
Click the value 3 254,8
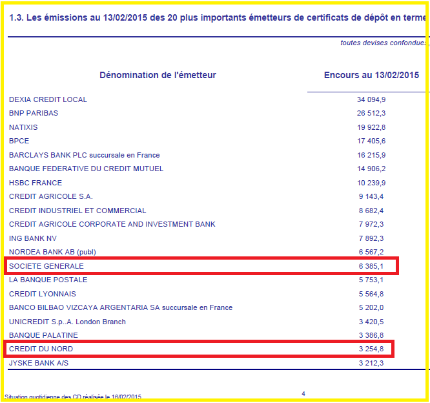(371, 349)
